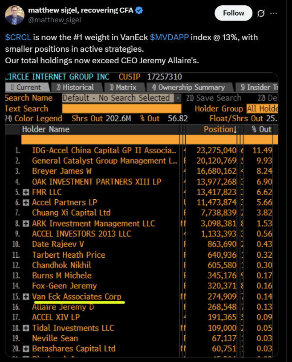Expand the Accel Partners LP row
The width and height of the screenshot is (292, 362).
(26, 202)
